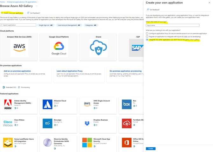This screenshot has height=152, width=213.
Task: Open the Single Sign-on filter
Action: point(46,25)
